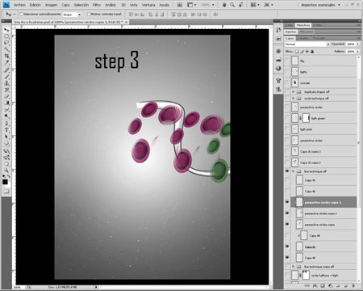Select the Horizontal Type tool
Image resolution: width=363 pixels, height=291 pixels.
6,130
